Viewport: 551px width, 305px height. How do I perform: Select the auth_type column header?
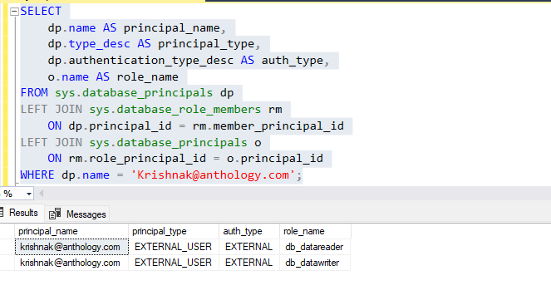click(x=249, y=231)
